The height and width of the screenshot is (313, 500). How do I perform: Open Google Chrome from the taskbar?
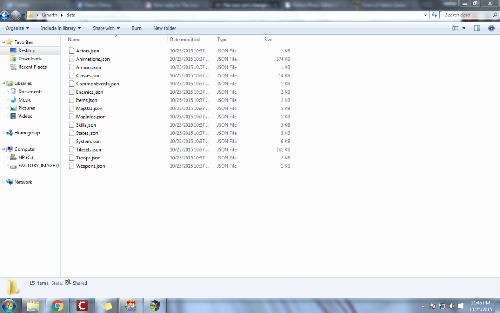(57, 306)
